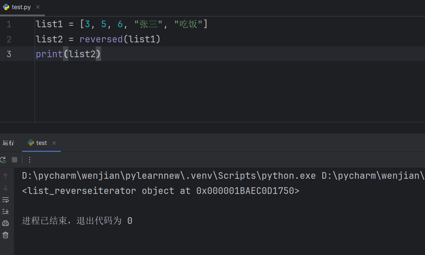Screen dimensions: 425x255
Task: Click the python.exe command path line
Action: [223, 176]
